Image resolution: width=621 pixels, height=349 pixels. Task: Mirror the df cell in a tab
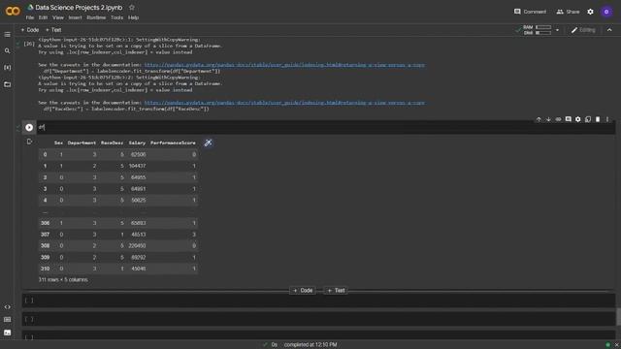click(588, 119)
